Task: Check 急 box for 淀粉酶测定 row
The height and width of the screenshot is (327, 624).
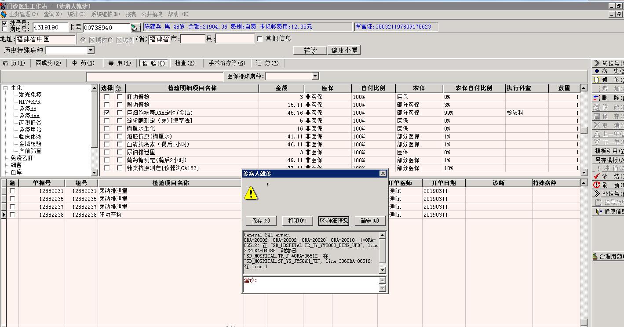Action: coord(120,121)
